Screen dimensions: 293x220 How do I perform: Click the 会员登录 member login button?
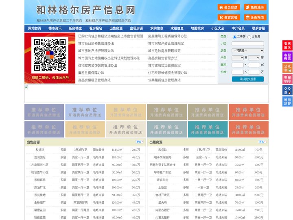229,7
